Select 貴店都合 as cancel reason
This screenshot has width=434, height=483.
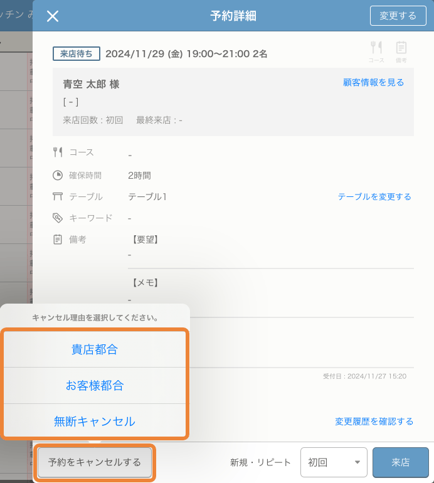point(95,350)
